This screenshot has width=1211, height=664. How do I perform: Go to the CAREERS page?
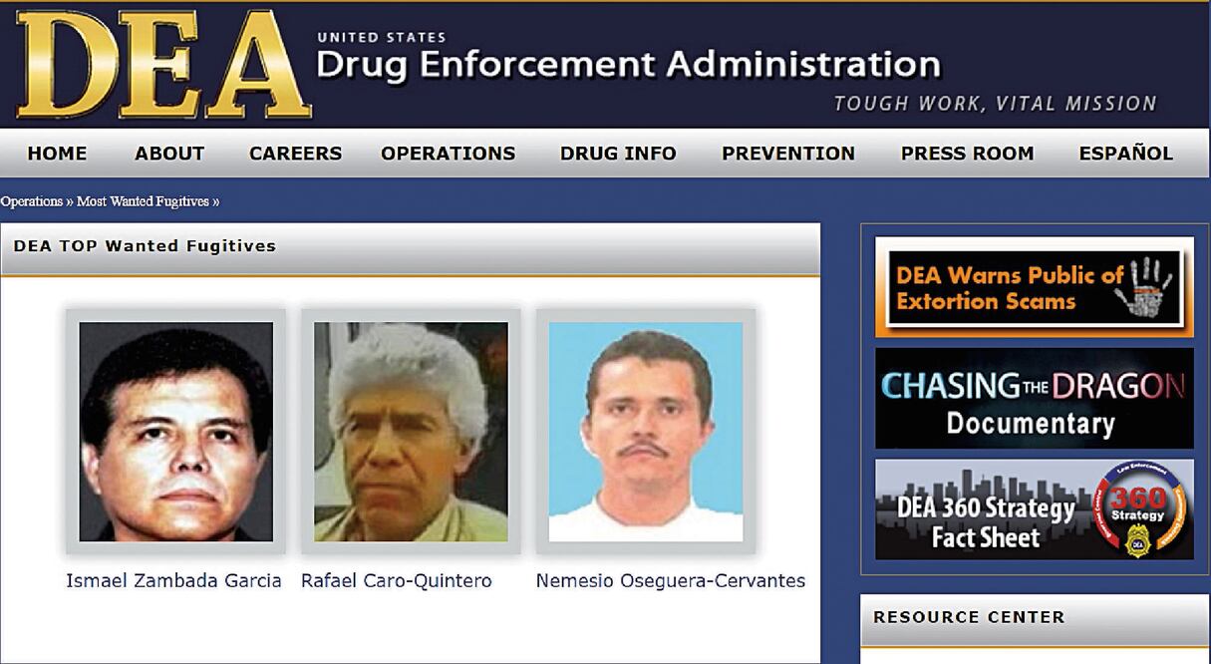click(x=295, y=154)
